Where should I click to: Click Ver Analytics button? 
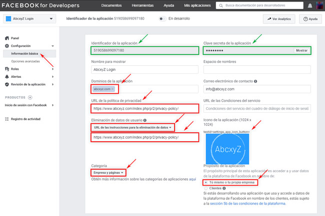click(279, 19)
